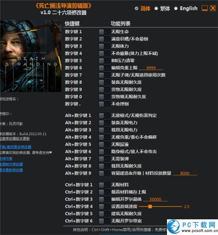Toggle 载具无限电力 switch
Image resolution: width=218 pixels, height=235 pixels.
[104, 130]
